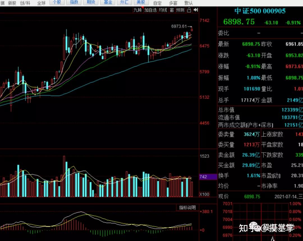This screenshot has width=303, height=241.
Task: Click the 6973.61 high price label on chart
Action: tap(179, 26)
